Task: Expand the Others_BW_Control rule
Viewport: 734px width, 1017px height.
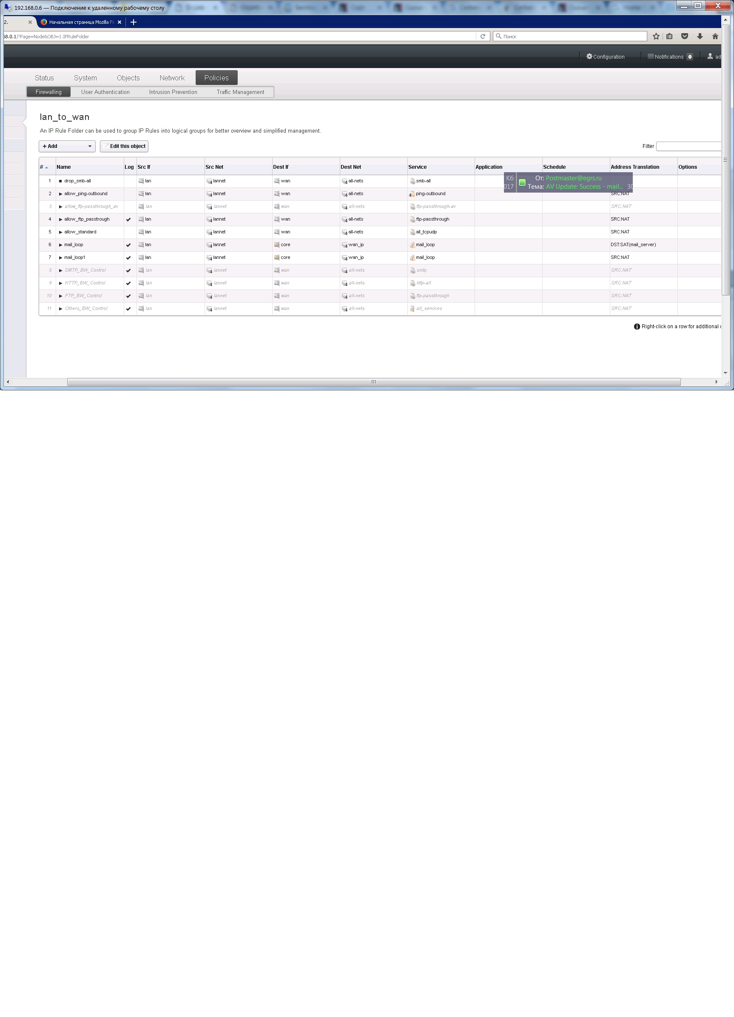Action: coord(60,309)
